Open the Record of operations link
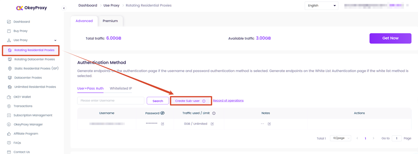The image size is (418, 154). [x=228, y=101]
